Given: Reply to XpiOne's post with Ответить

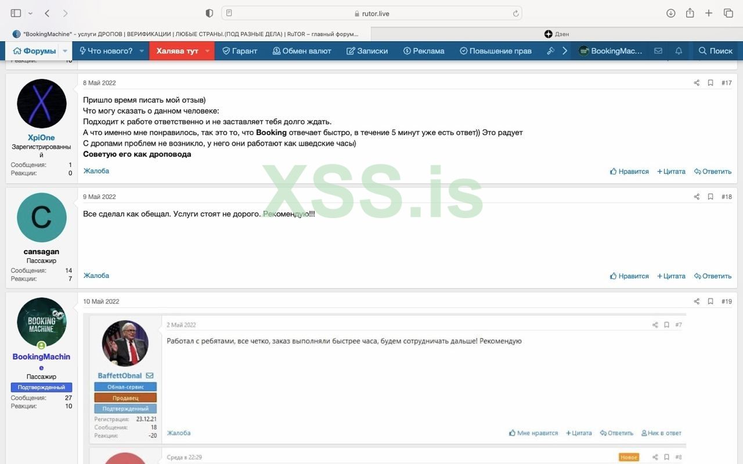Looking at the screenshot, I should 713,172.
